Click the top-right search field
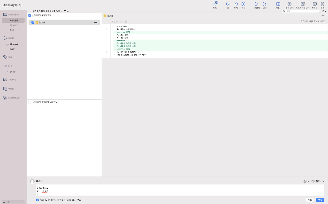This screenshot has width=328, height=204. (x=301, y=11)
